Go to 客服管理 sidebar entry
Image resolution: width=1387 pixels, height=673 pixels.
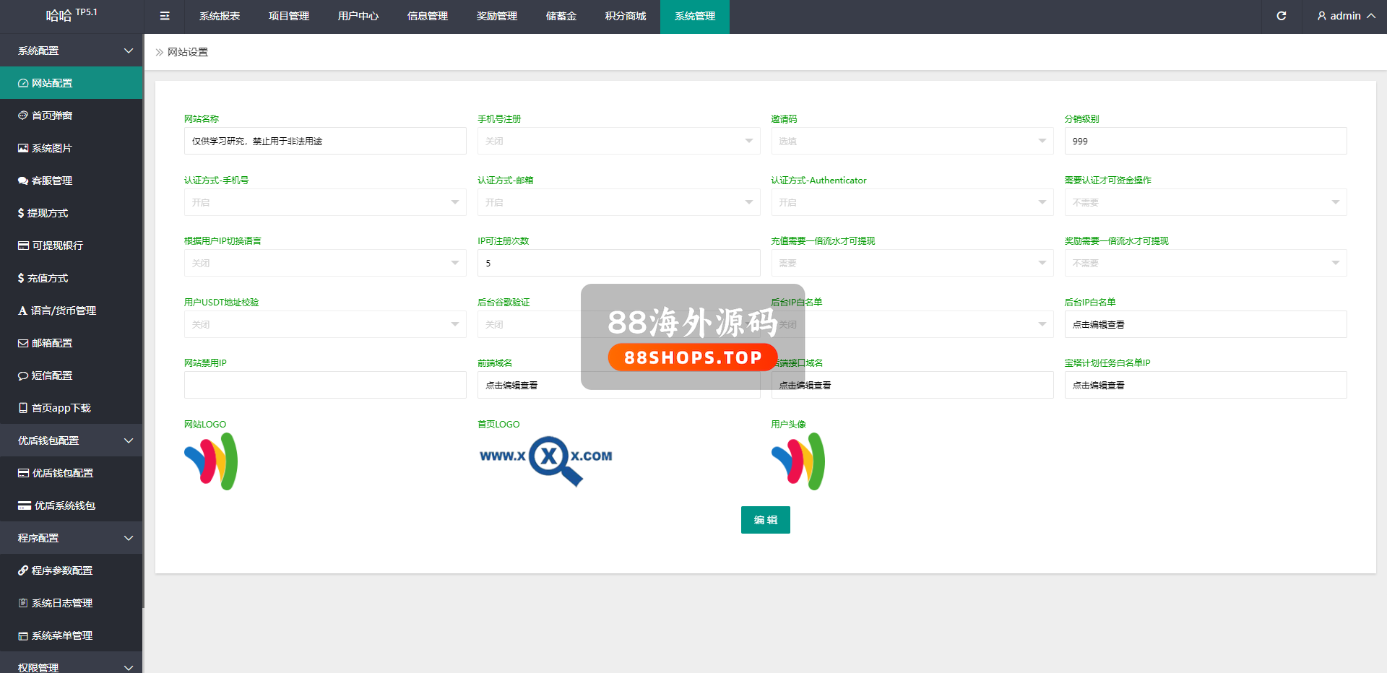52,181
